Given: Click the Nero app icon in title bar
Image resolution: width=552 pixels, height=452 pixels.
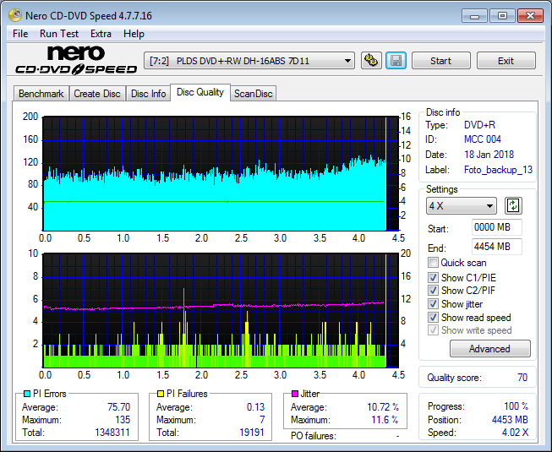Looking at the screenshot, I should pyautogui.click(x=15, y=15).
